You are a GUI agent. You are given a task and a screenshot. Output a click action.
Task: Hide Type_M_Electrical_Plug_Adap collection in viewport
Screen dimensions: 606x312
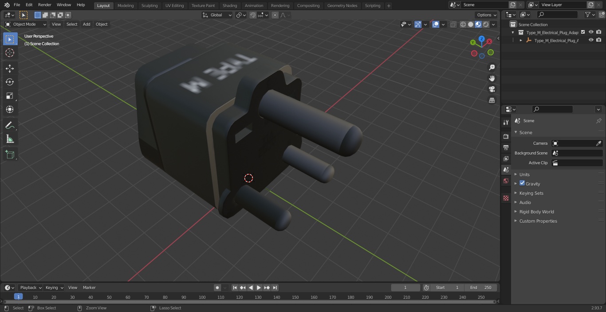point(591,32)
